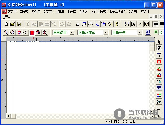Viewport: 165px width, 125px height.
Task: Open the A整齐 menu
Action: [84, 12]
